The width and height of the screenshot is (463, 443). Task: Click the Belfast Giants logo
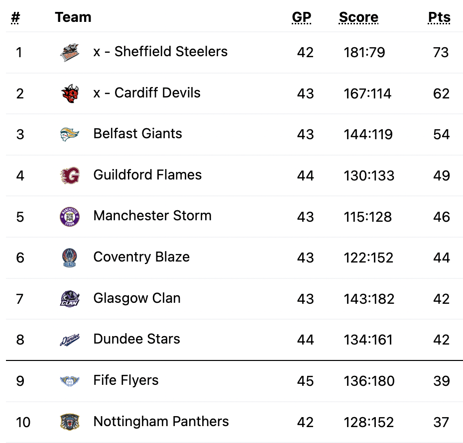70,135
